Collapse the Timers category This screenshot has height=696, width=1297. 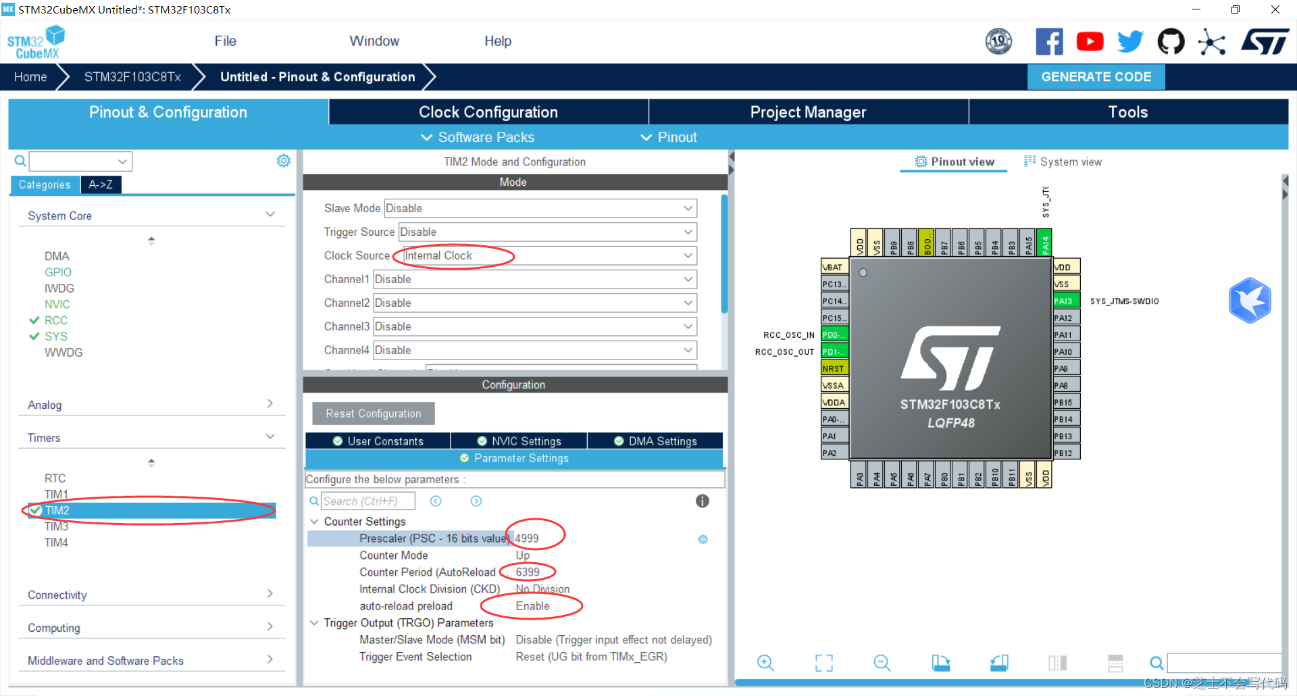pos(270,437)
